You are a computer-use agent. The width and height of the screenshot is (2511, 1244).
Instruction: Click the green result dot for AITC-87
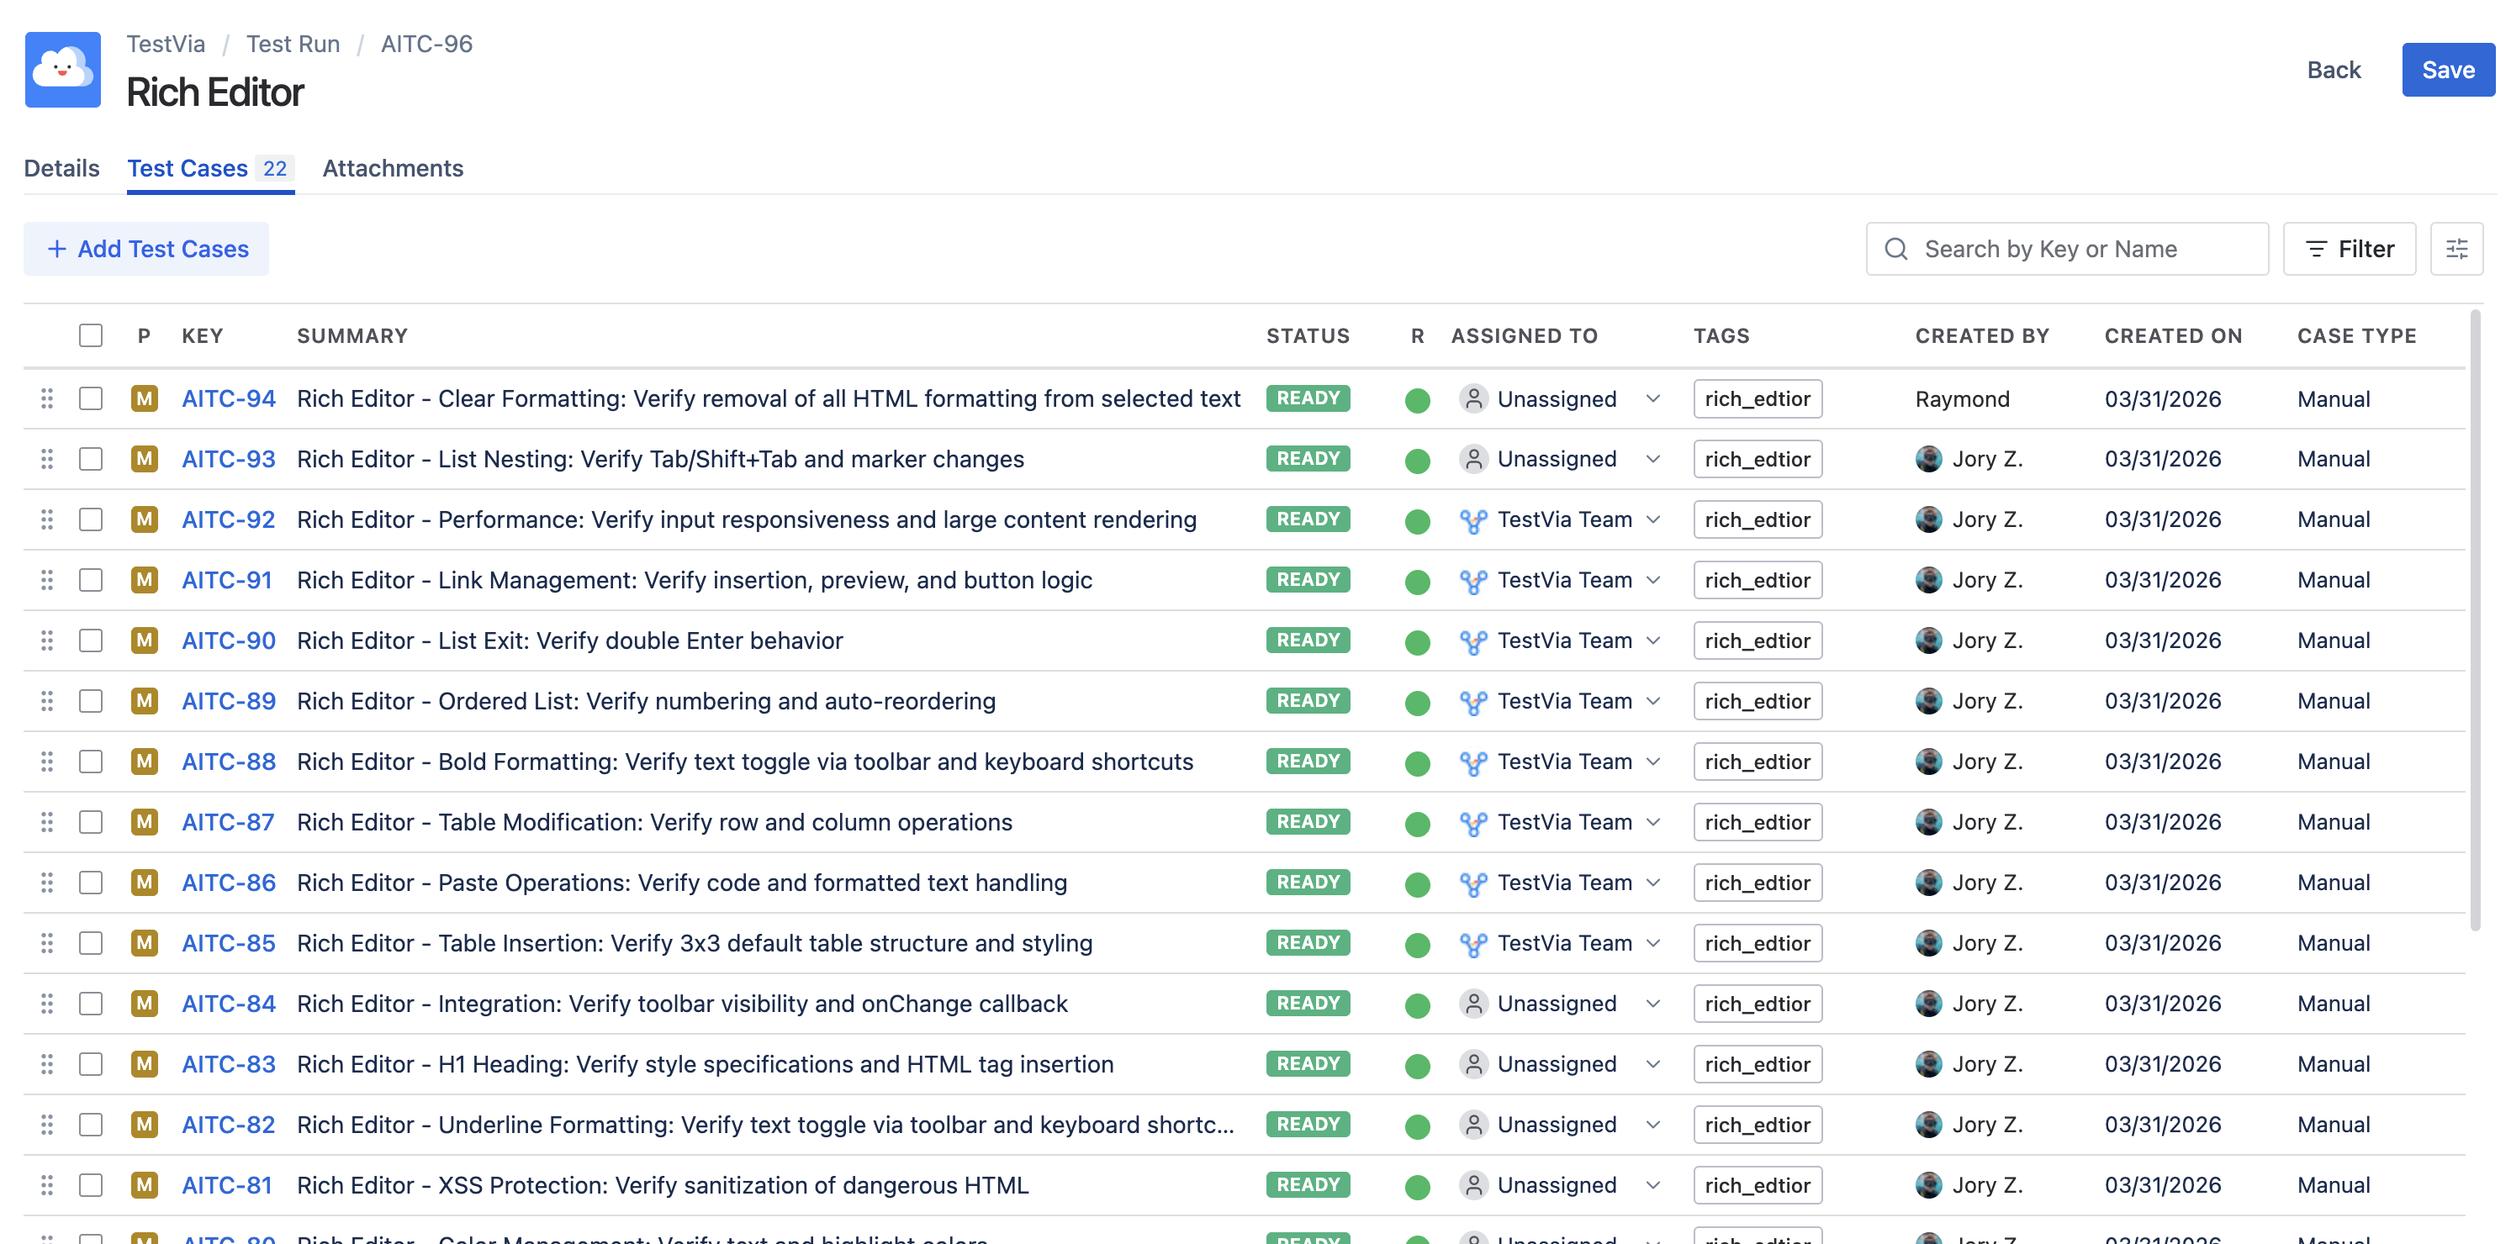click(x=1417, y=824)
